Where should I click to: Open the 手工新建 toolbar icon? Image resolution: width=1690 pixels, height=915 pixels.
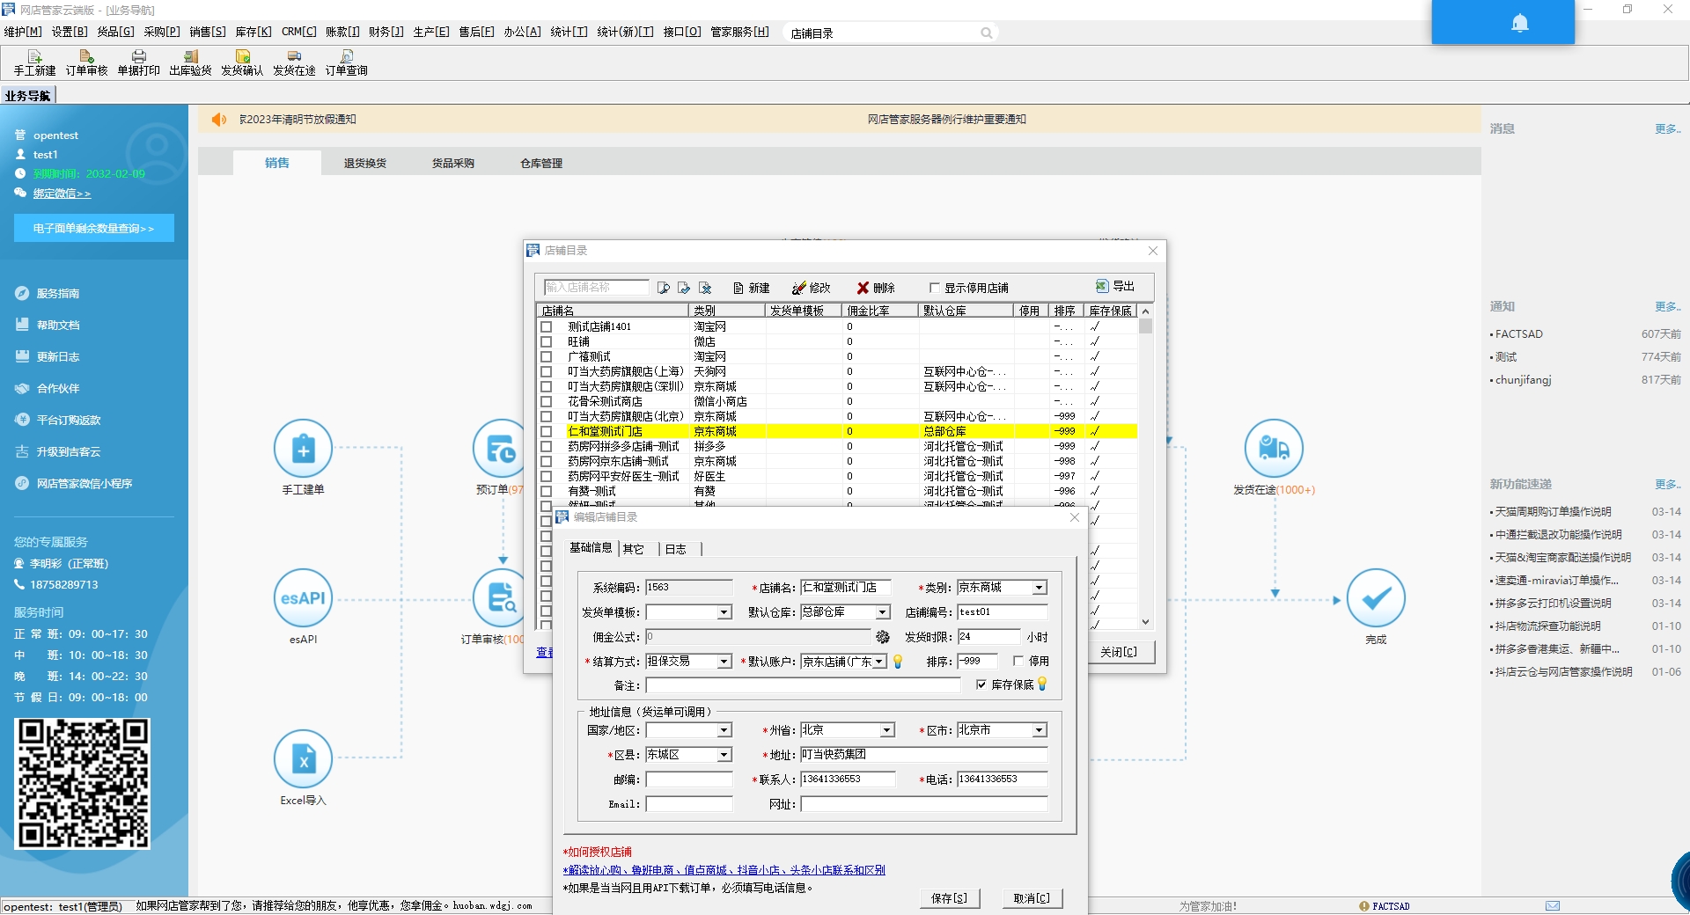[34, 62]
